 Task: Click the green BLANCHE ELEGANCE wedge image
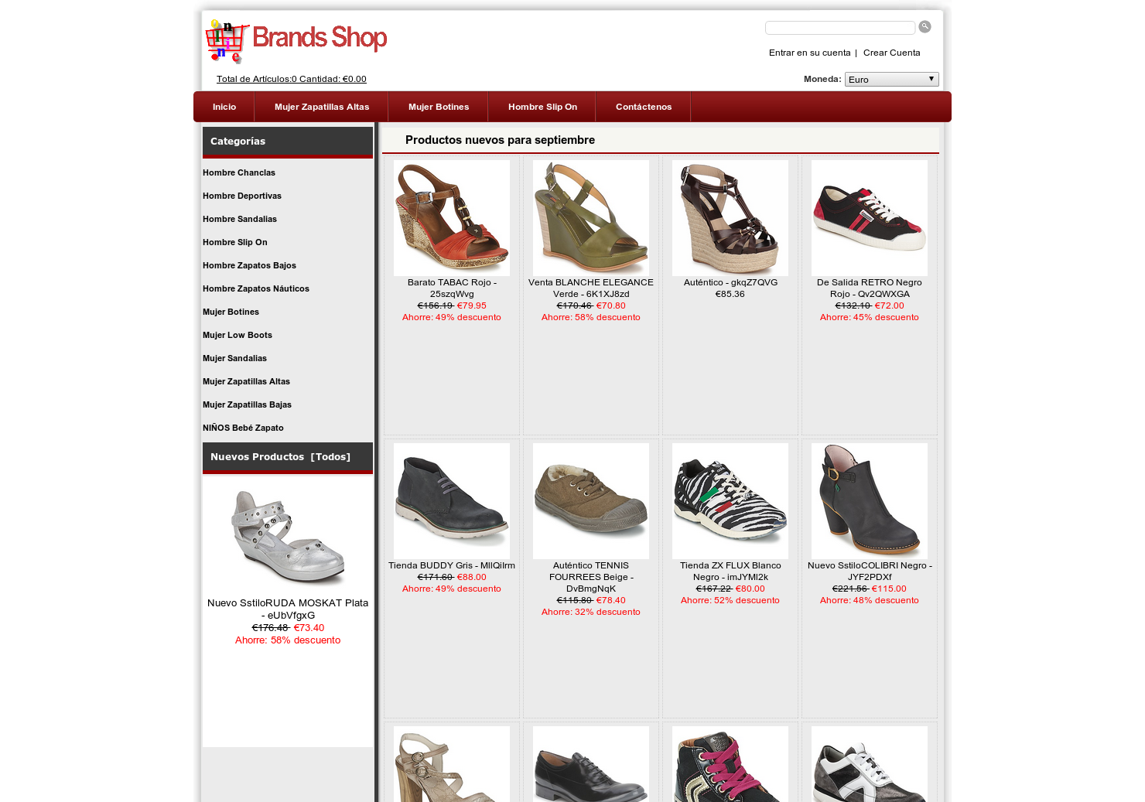coord(591,218)
